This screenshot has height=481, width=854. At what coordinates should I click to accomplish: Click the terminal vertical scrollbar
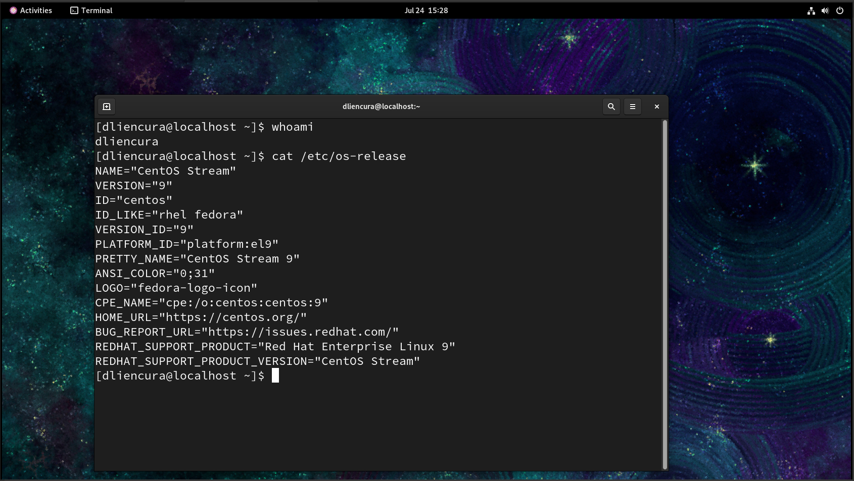point(665,295)
